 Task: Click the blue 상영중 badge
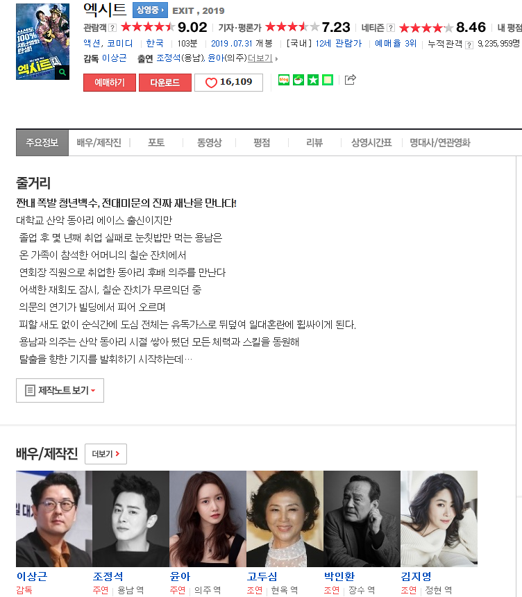pos(150,10)
